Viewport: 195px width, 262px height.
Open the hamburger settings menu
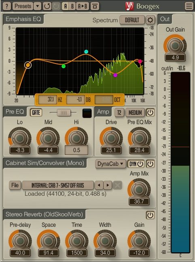pyautogui.click(x=189, y=6)
